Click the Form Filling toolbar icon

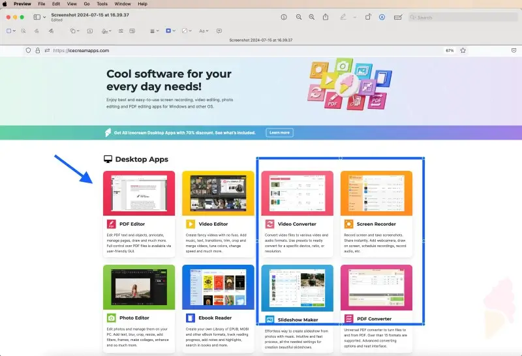(x=398, y=17)
